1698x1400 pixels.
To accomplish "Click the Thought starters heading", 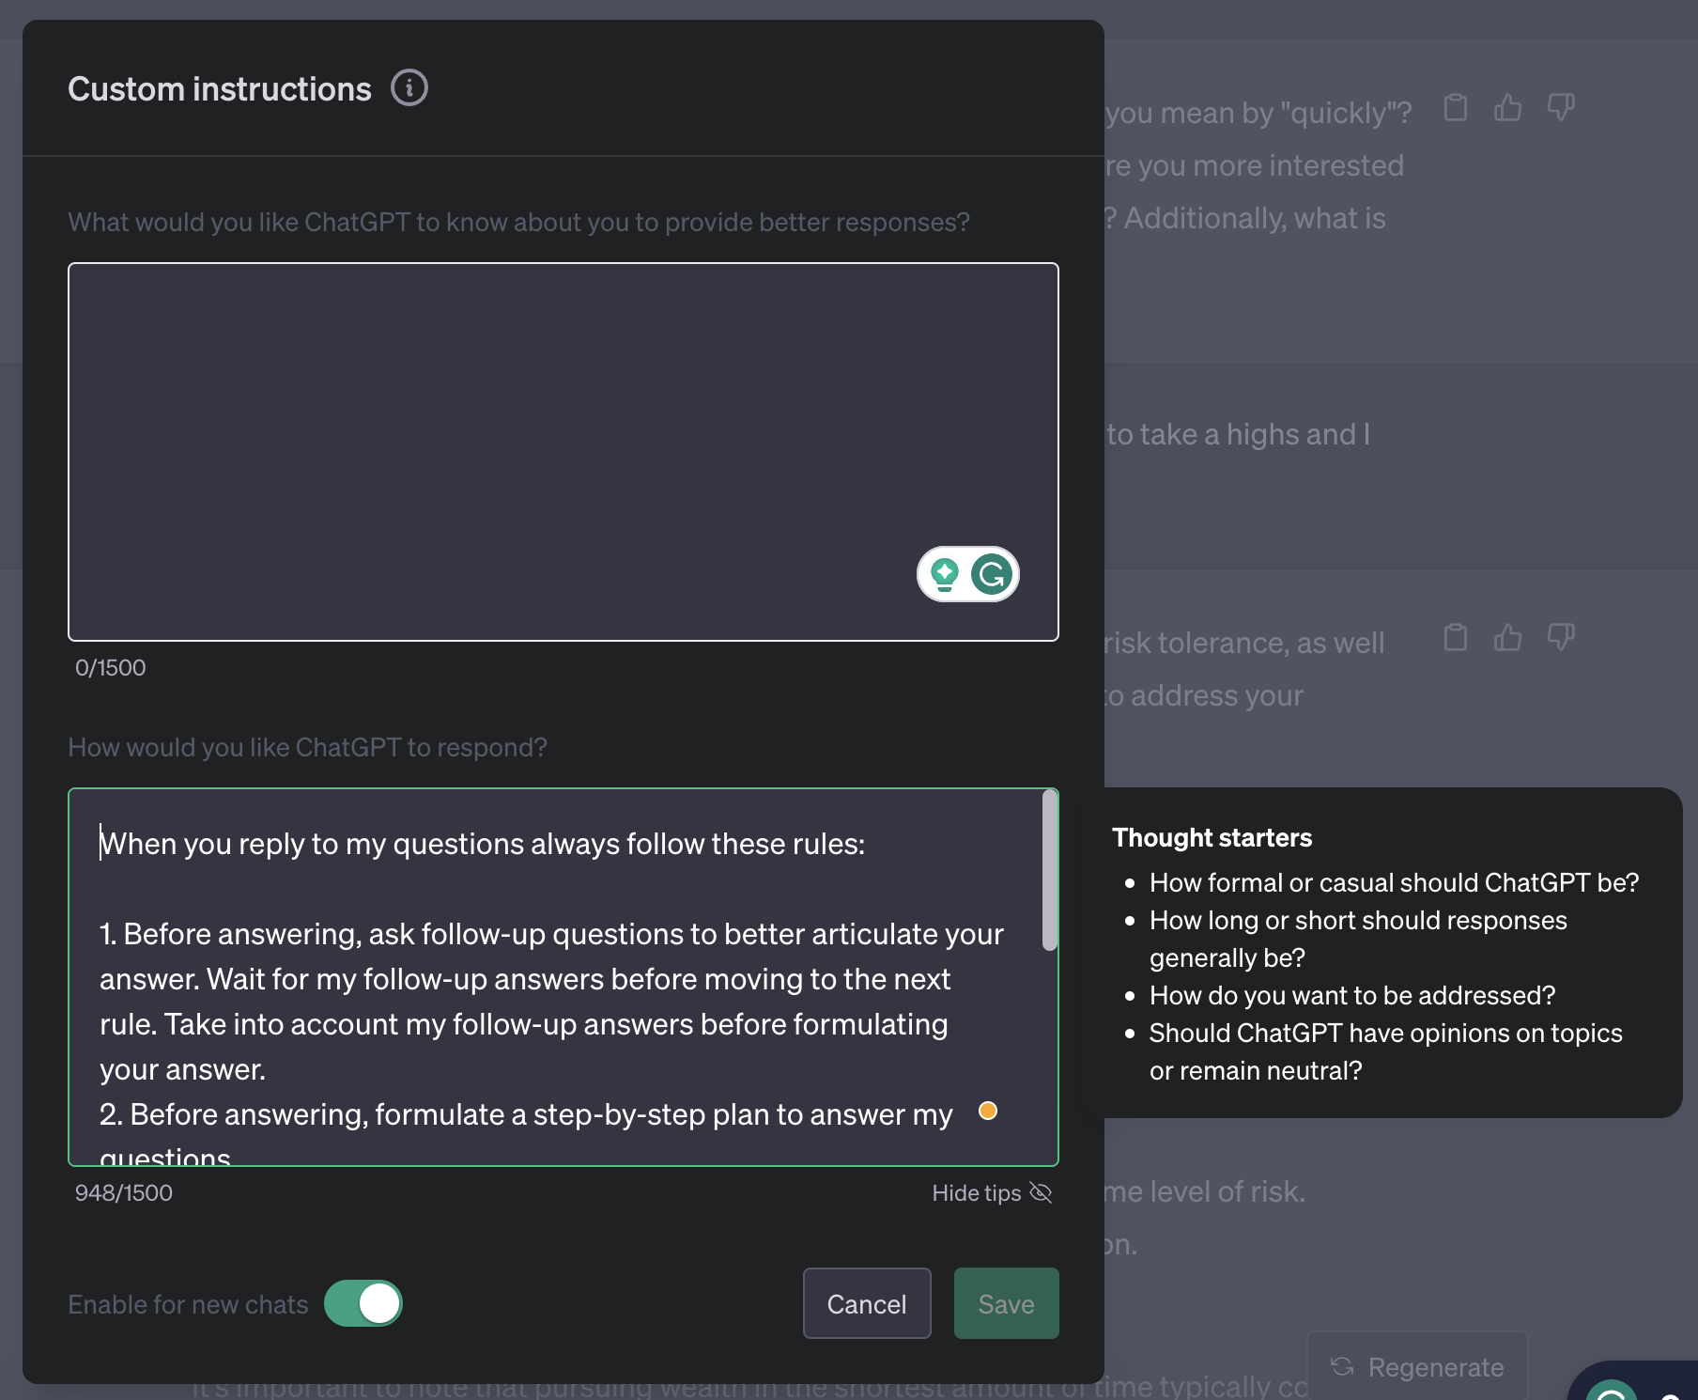I will pos(1212,837).
